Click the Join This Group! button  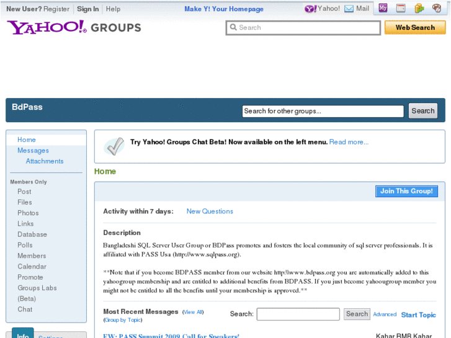click(x=406, y=191)
